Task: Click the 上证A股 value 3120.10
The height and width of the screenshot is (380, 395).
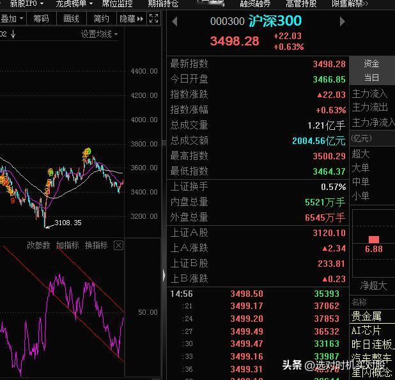Action: (329, 233)
